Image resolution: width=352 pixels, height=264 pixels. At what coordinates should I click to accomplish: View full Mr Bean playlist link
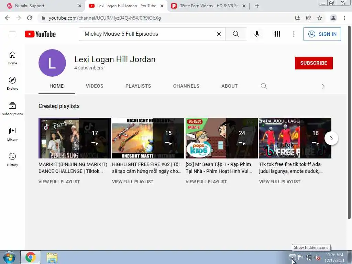(x=206, y=181)
